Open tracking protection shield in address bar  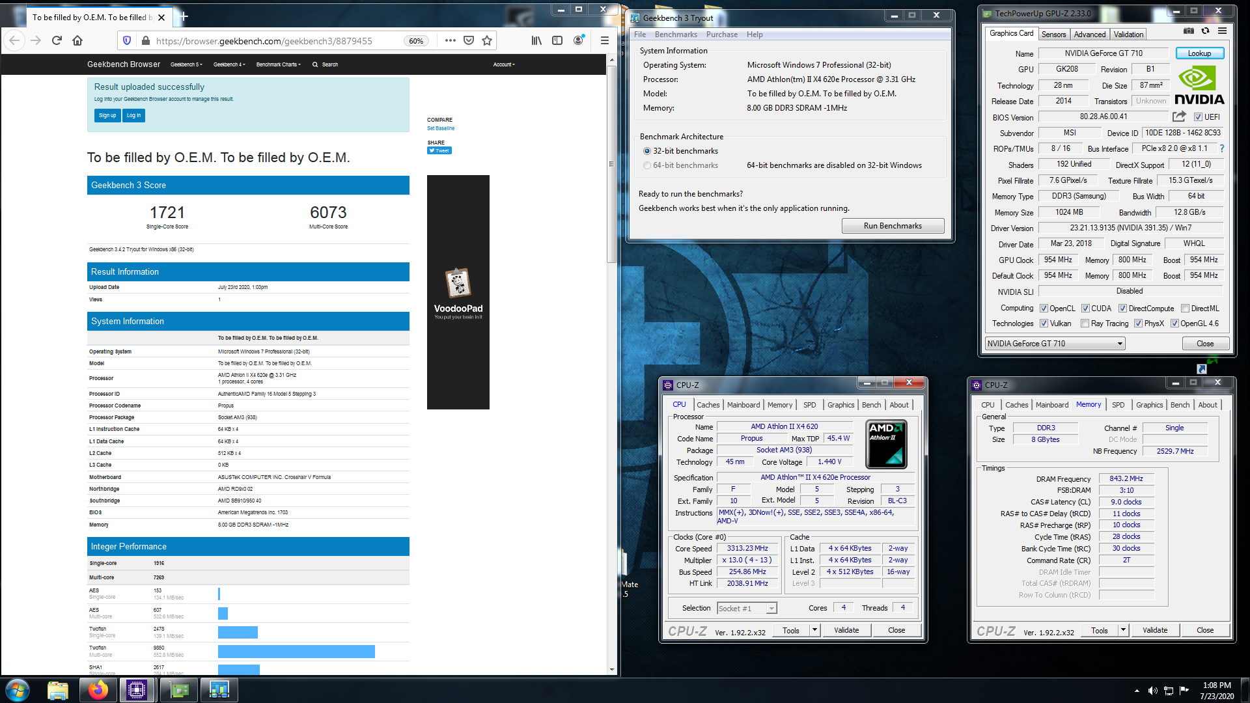coord(127,40)
